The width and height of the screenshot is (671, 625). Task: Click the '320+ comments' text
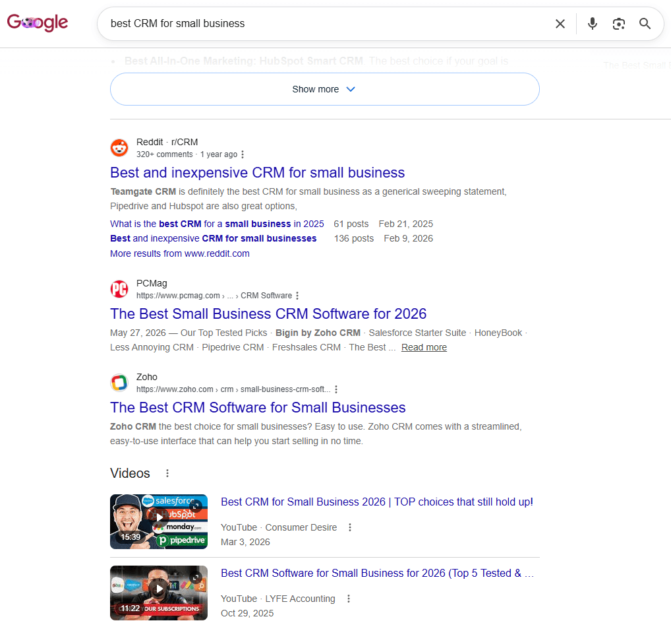click(x=164, y=154)
